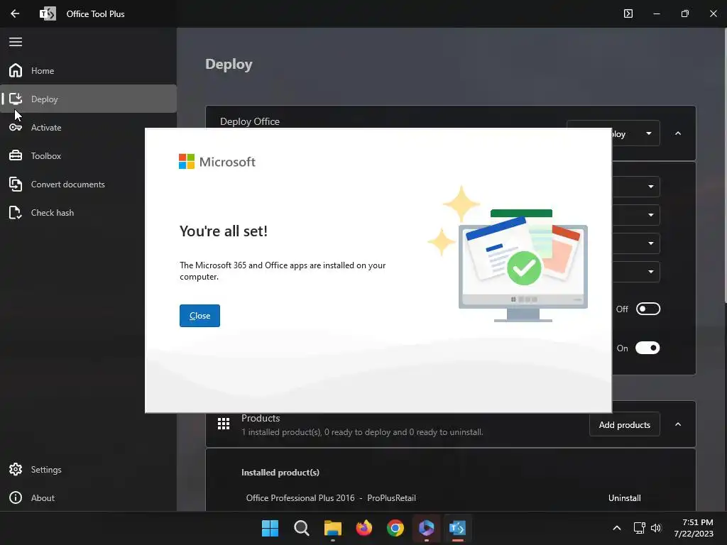Screen dimensions: 727x545
Task: Open the Deploy button dropdown arrow
Action: click(649, 133)
